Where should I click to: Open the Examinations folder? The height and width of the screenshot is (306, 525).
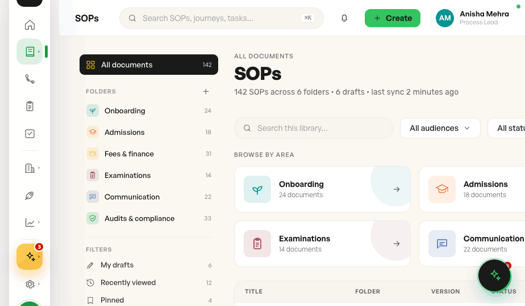click(x=149, y=175)
